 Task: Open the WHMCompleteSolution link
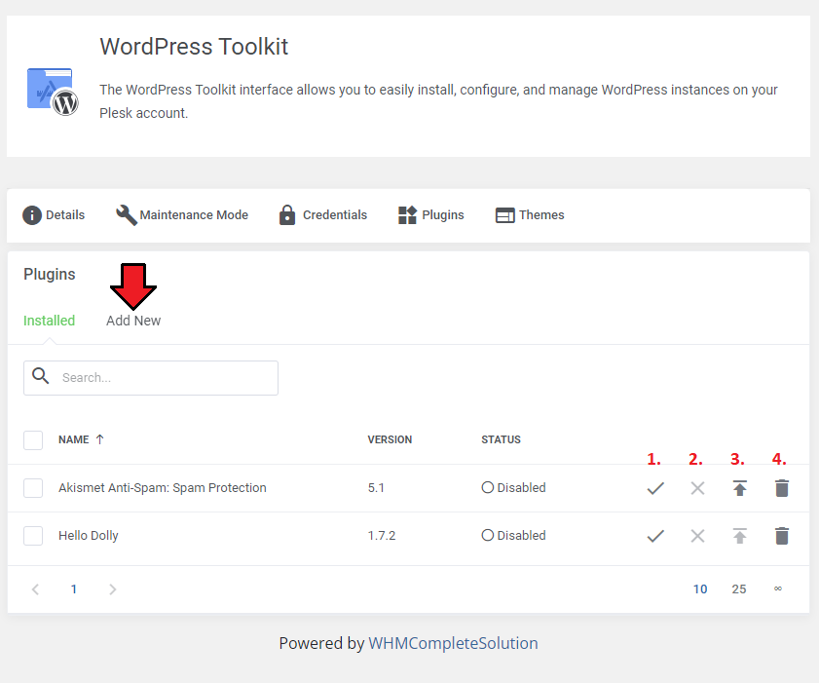[453, 643]
